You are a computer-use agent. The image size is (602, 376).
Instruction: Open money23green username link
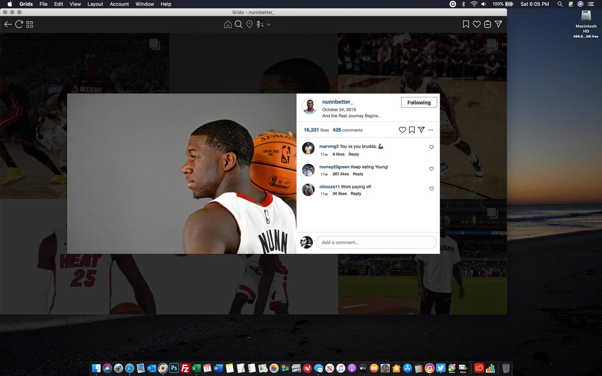coord(335,166)
